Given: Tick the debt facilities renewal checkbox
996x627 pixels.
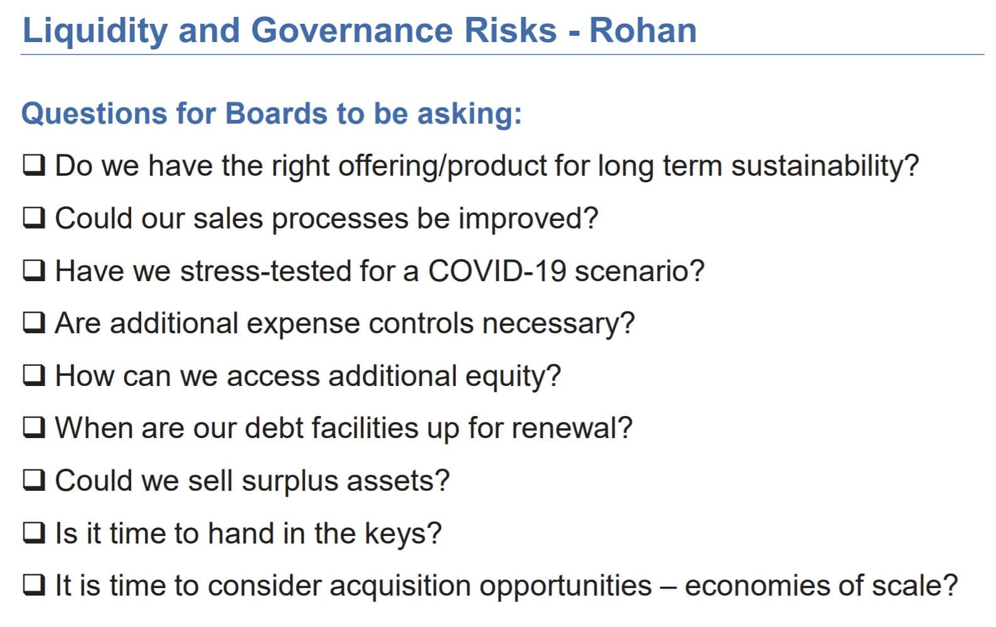Looking at the screenshot, I should pyautogui.click(x=33, y=427).
